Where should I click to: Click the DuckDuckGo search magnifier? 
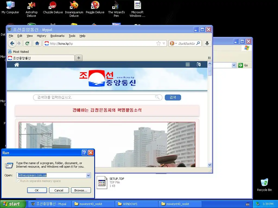pyautogui.click(x=198, y=43)
